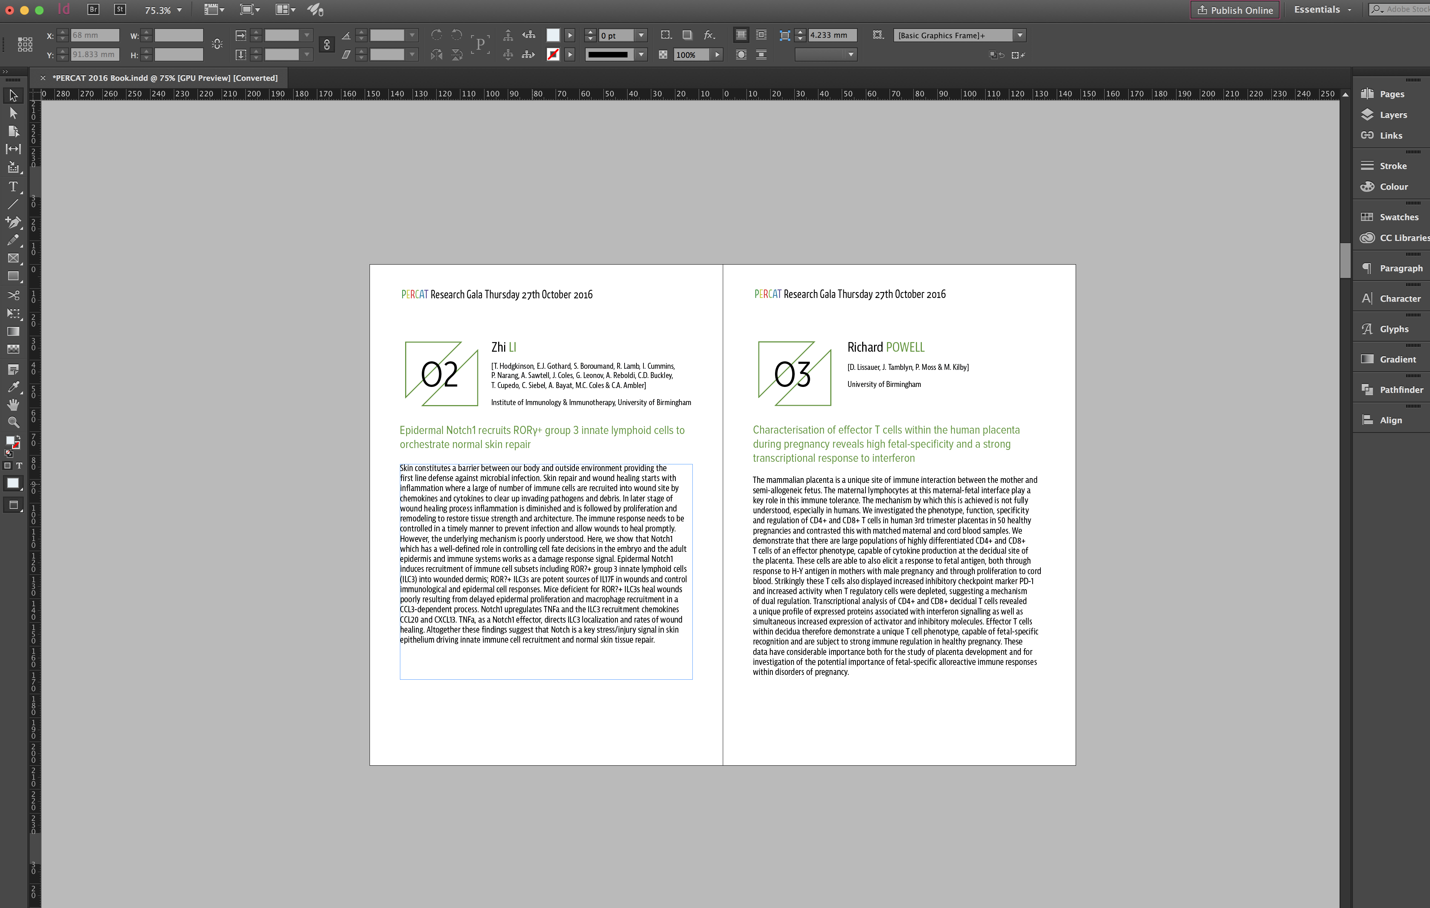Click the Publish Online button
The height and width of the screenshot is (908, 1430).
1235,10
